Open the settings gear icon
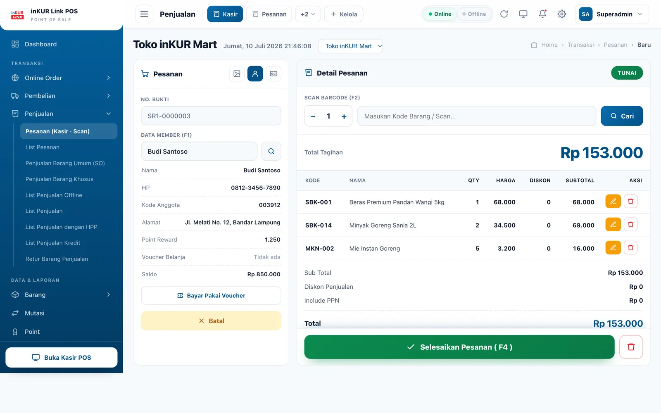The width and height of the screenshot is (661, 413). tap(562, 14)
